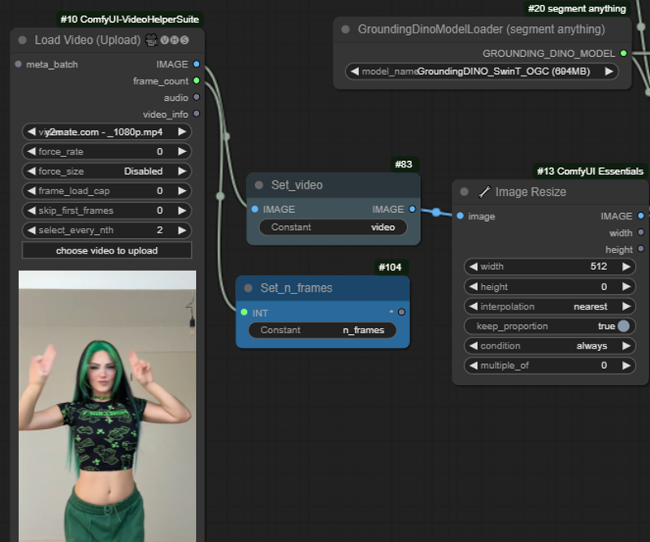Click the Image Resize width output socket

click(x=641, y=232)
